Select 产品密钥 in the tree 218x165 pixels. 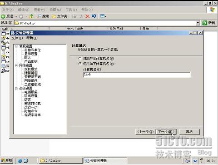pyautogui.click(x=31, y=61)
